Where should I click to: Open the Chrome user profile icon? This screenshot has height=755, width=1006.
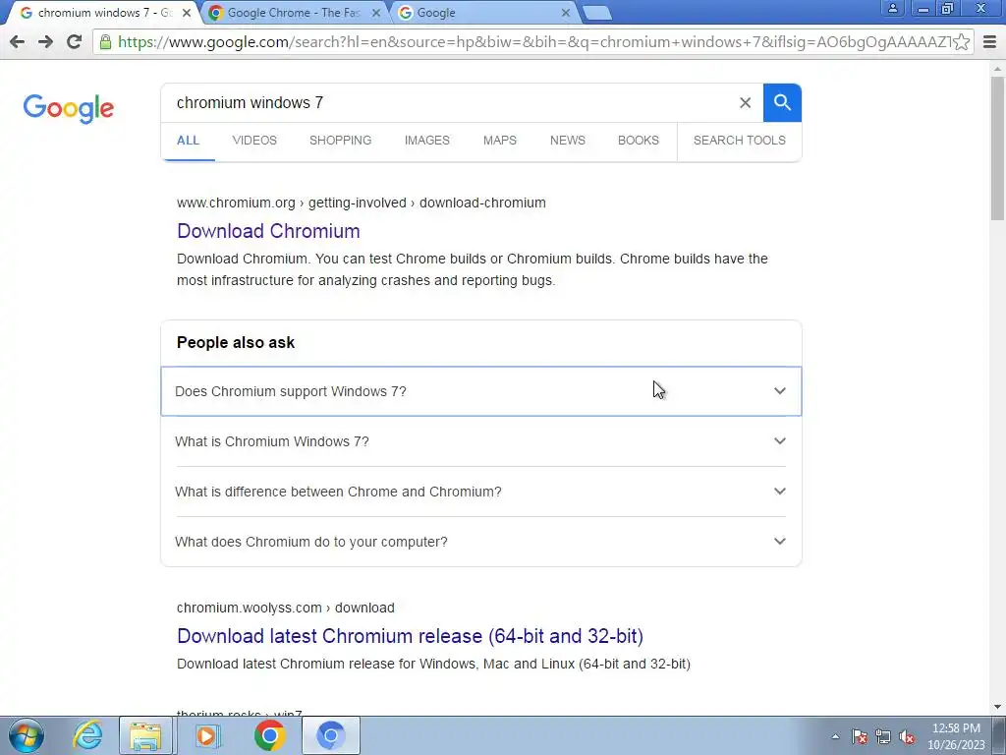click(x=892, y=8)
